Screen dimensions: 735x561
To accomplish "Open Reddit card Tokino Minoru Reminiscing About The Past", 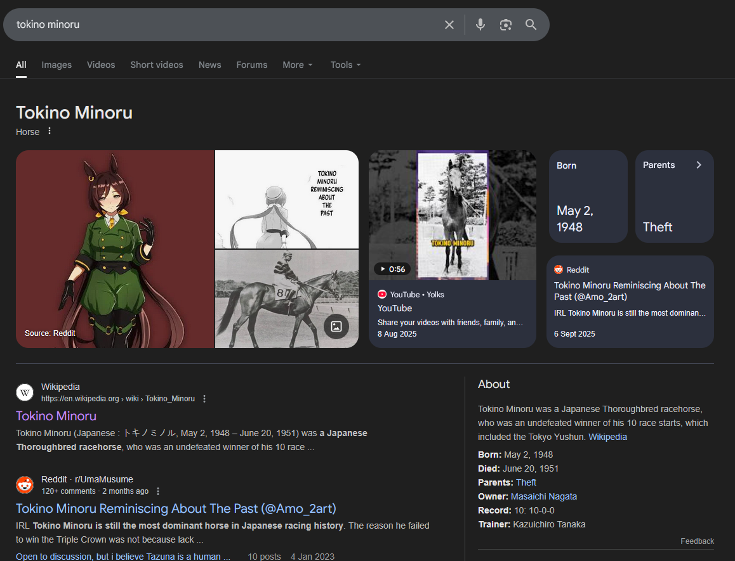I will (630, 302).
